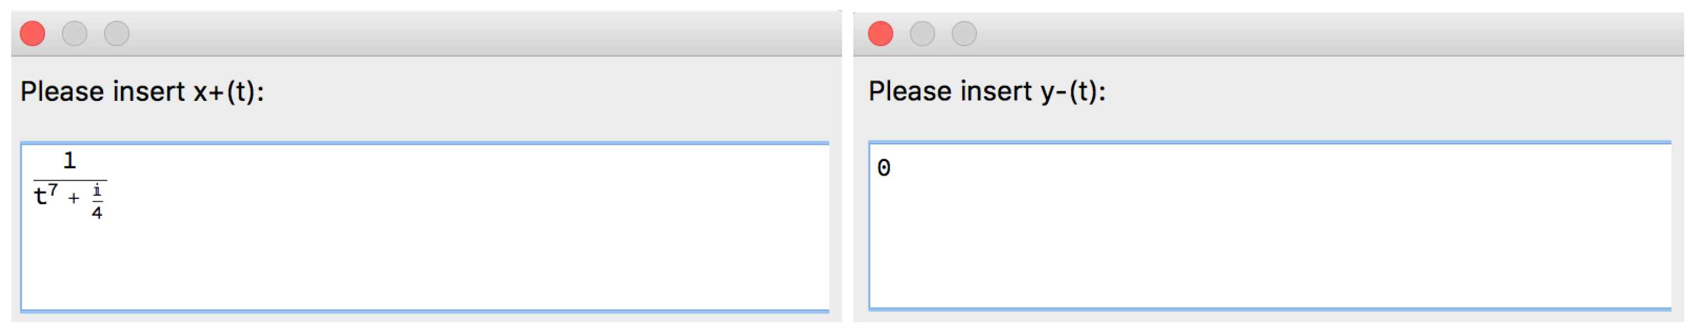Click the x+(t) window title bar
This screenshot has height=335, width=1702.
click(x=463, y=33)
